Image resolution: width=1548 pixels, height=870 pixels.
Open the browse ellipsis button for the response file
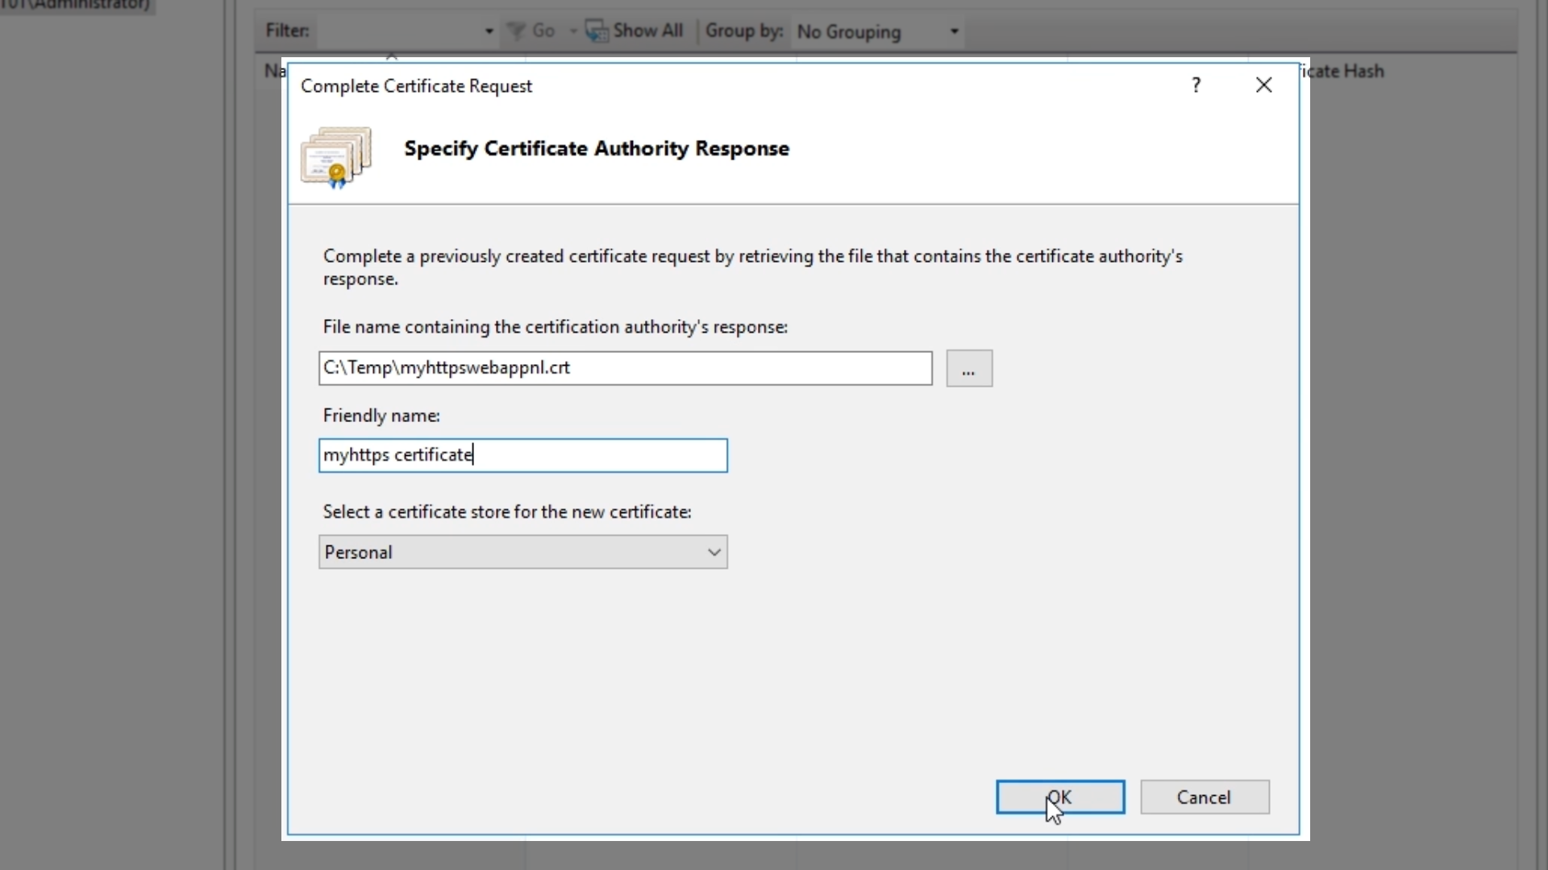968,369
